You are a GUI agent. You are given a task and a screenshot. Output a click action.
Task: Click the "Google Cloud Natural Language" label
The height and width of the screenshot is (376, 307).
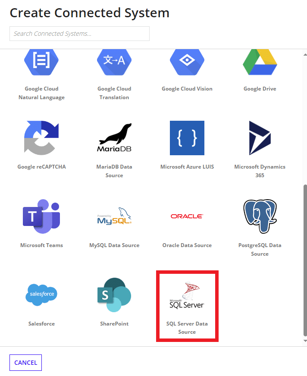pos(41,93)
